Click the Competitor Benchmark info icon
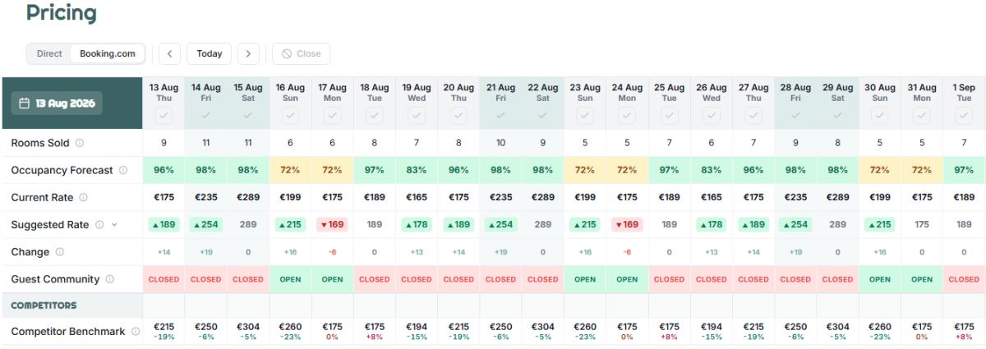This screenshot has width=986, height=349. [135, 332]
